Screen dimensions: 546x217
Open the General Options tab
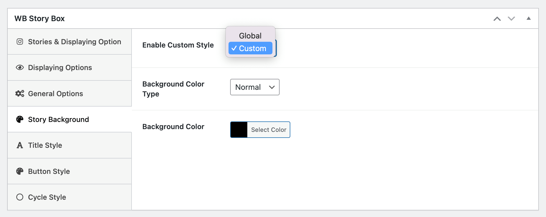(x=55, y=94)
